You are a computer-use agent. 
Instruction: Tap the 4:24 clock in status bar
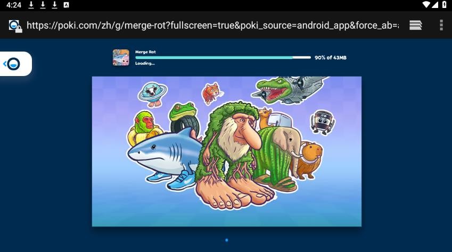click(x=13, y=5)
